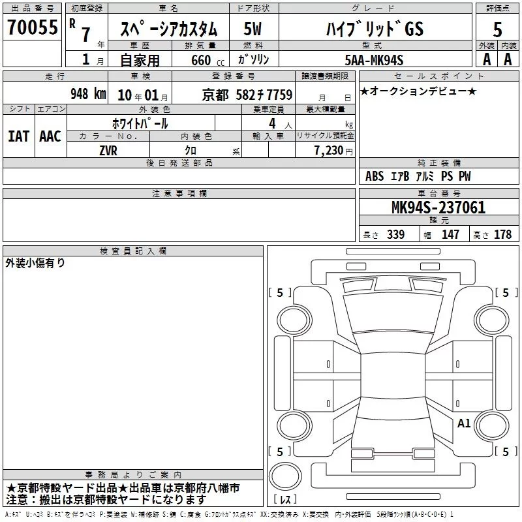Viewport: 522px width, 522px height.
Task: Click the overall evaluation score 5
Action: click(x=498, y=29)
